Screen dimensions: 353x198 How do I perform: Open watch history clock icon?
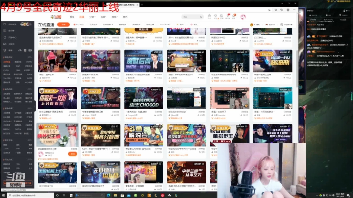(209, 16)
